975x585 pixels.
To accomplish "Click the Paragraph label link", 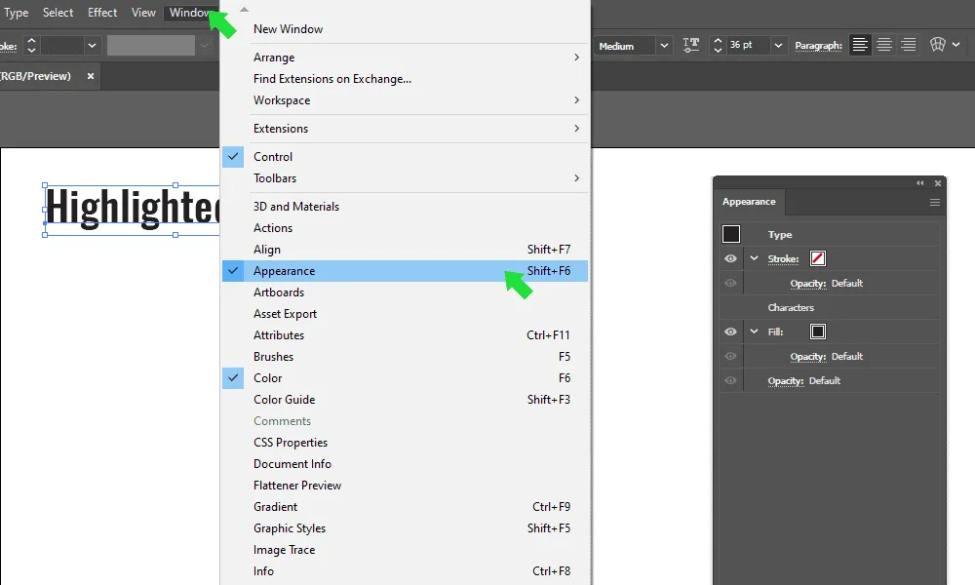I will (818, 46).
